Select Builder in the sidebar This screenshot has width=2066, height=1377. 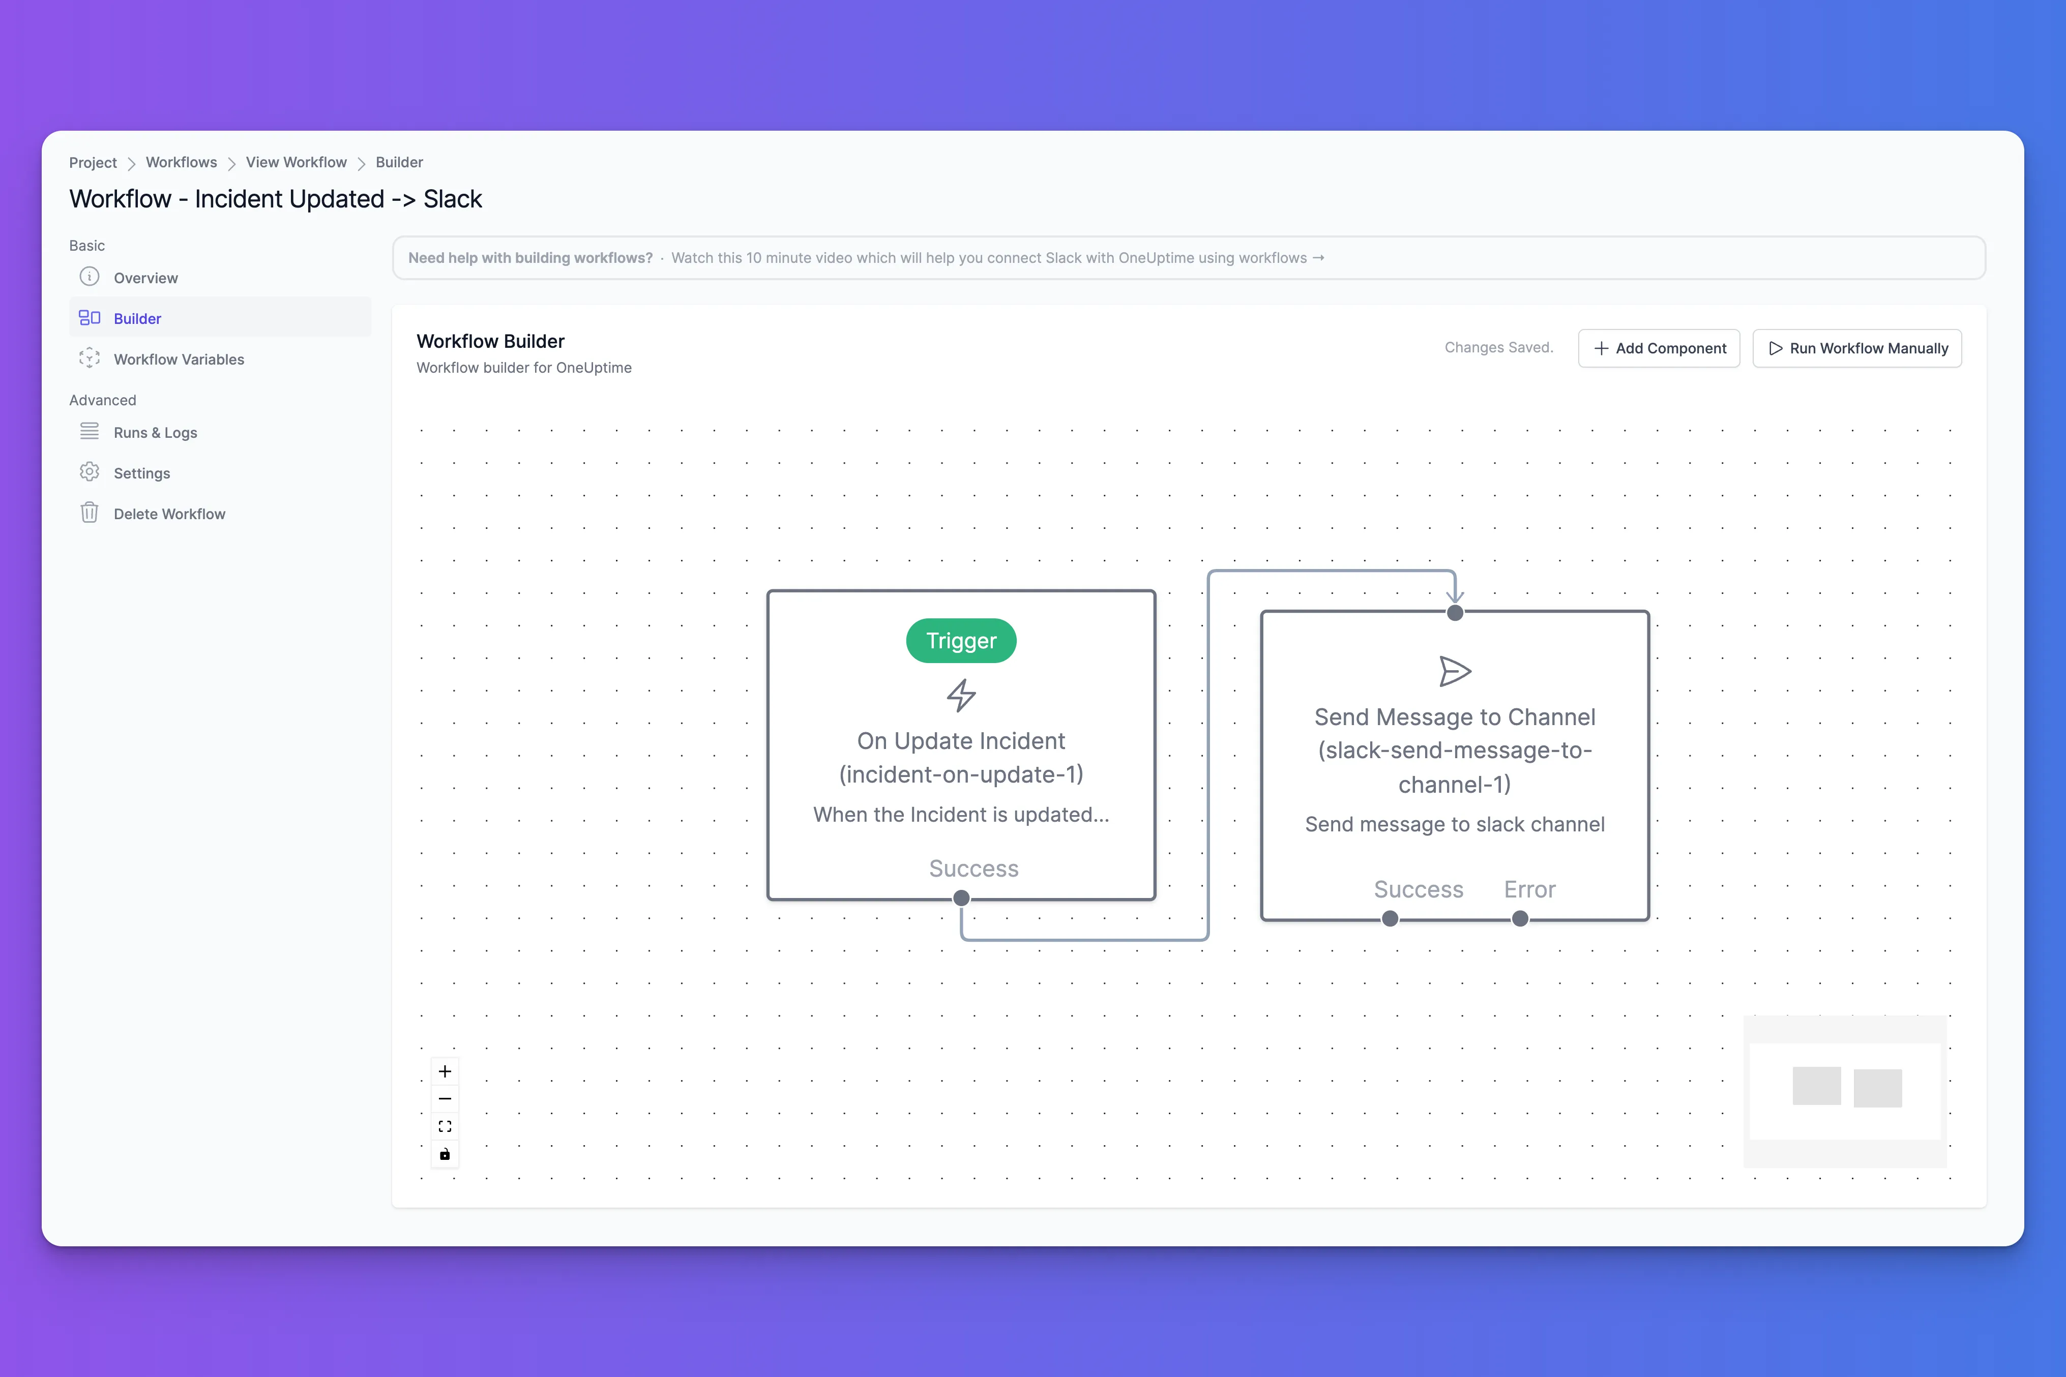click(x=220, y=318)
